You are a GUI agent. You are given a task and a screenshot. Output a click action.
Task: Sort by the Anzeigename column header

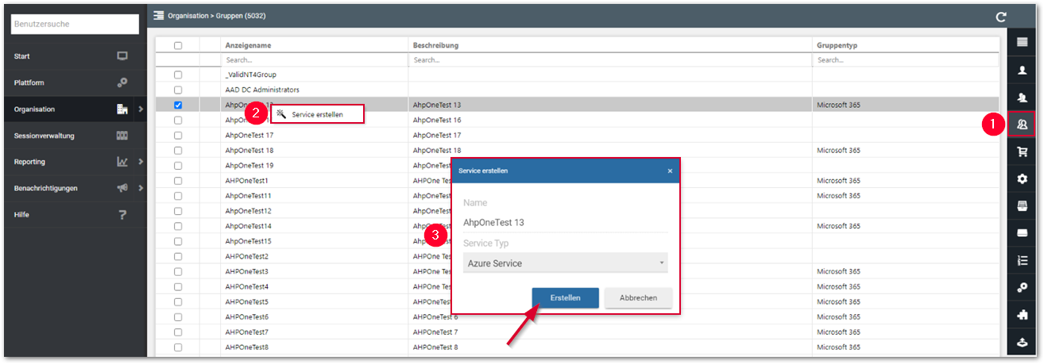[247, 45]
